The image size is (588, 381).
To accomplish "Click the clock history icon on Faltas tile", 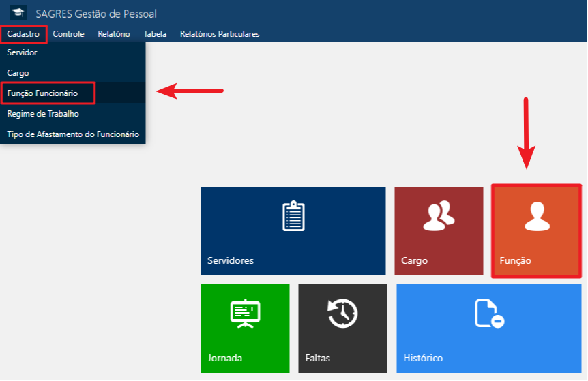I will click(x=342, y=314).
